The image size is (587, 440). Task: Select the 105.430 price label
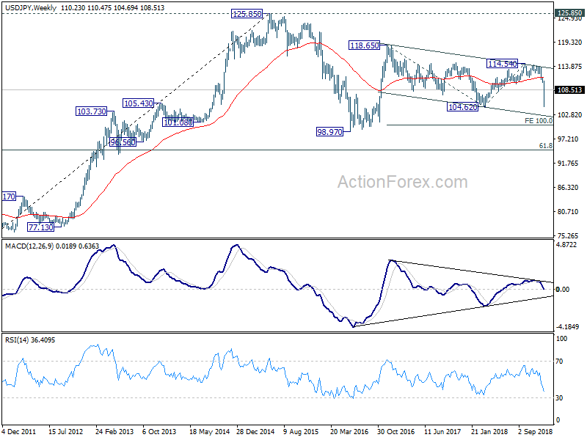point(139,103)
